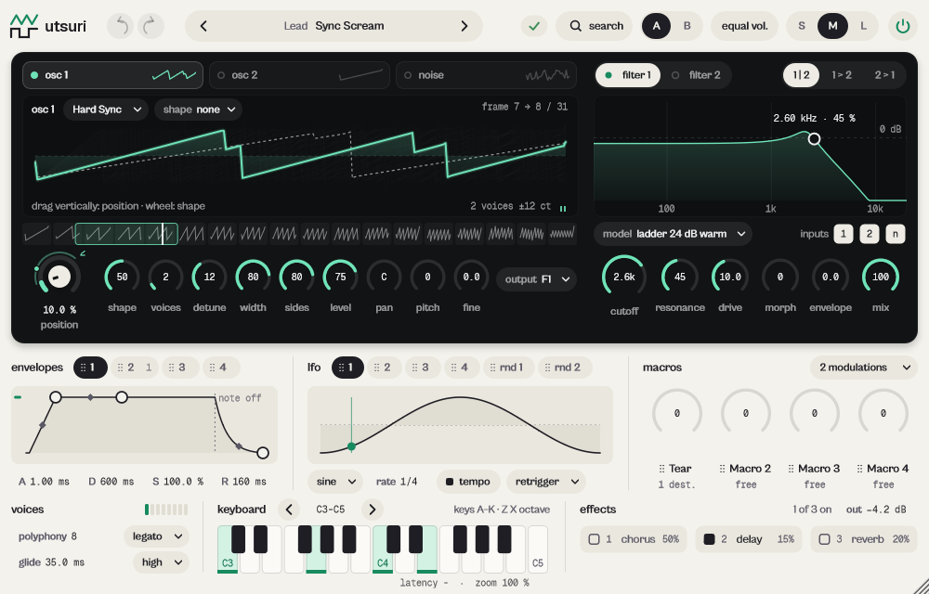Select large UI size L
929x594 pixels.
click(863, 26)
